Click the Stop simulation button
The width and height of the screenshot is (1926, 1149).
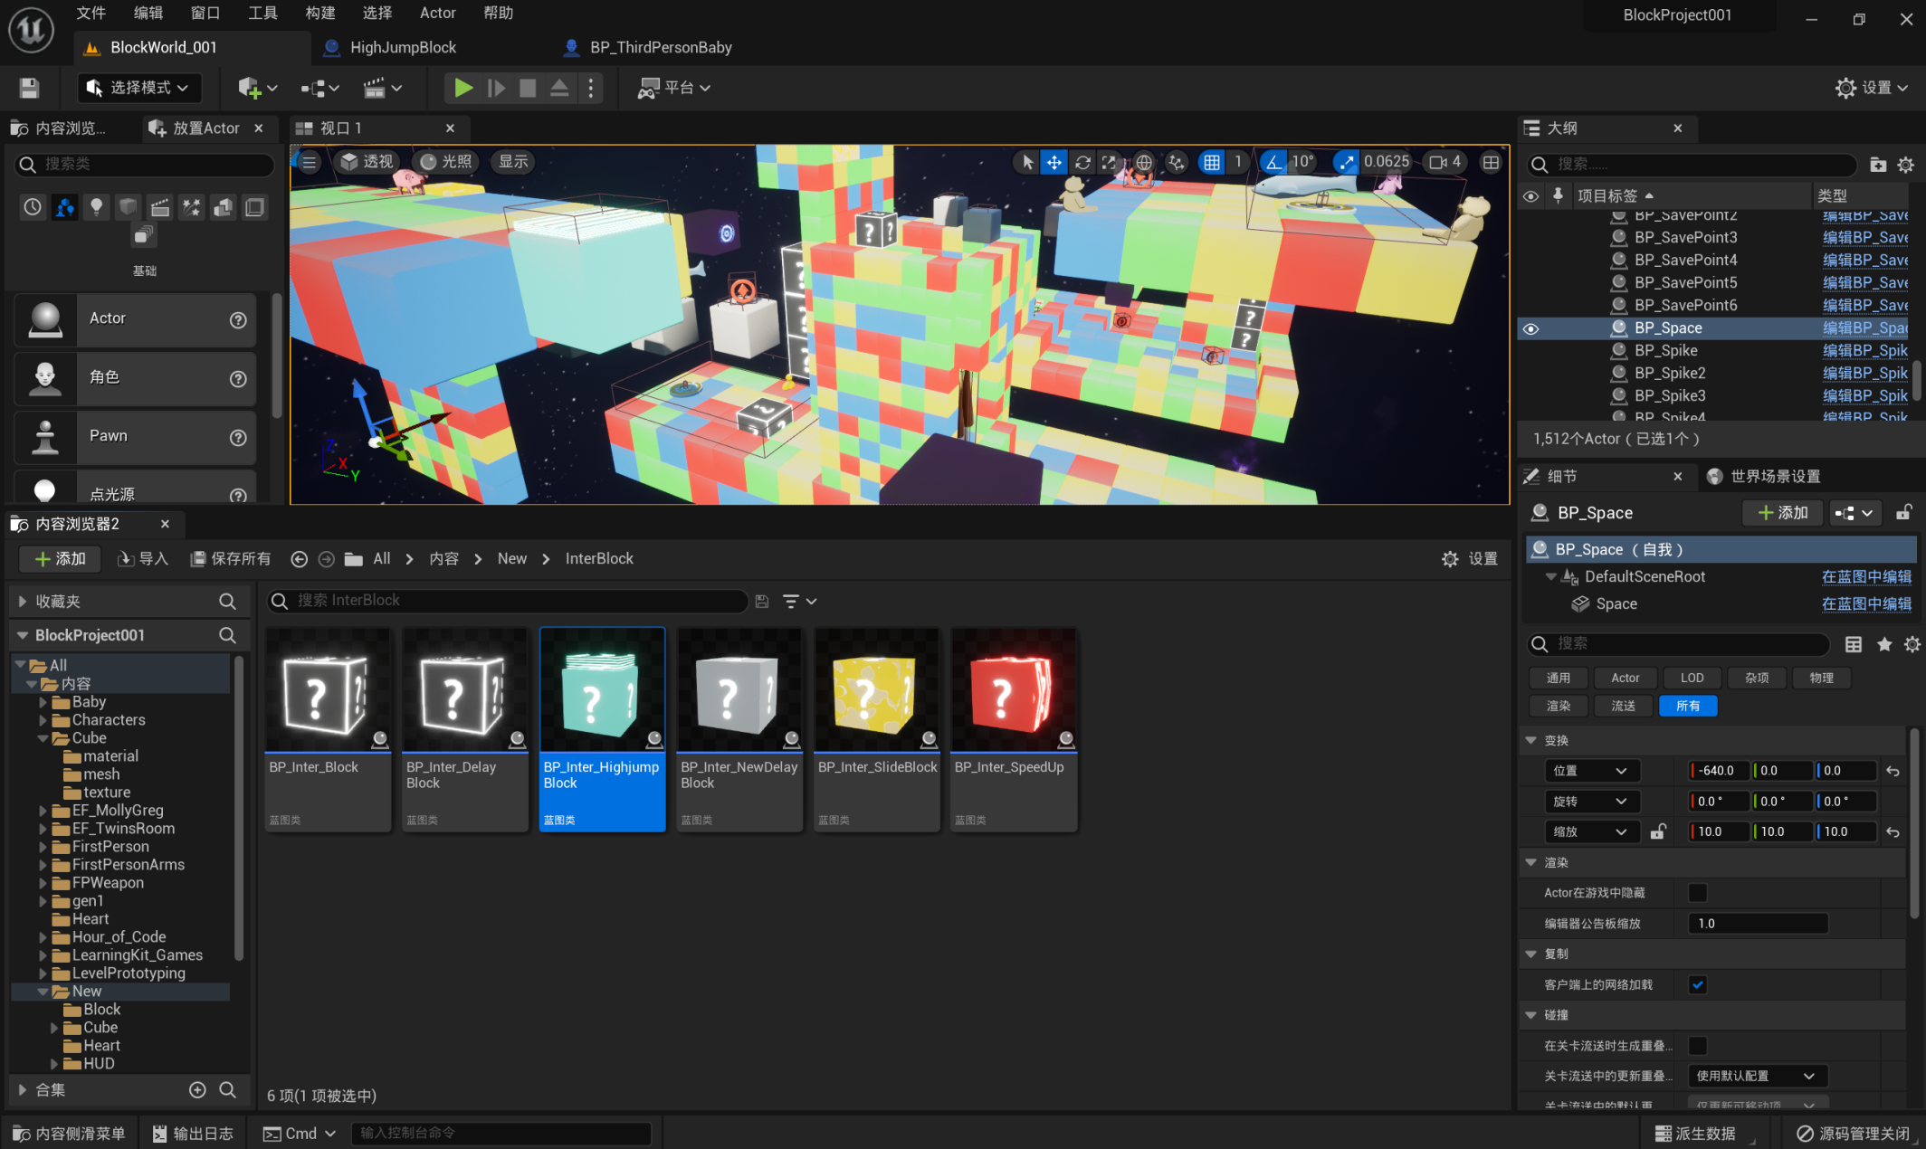528,88
